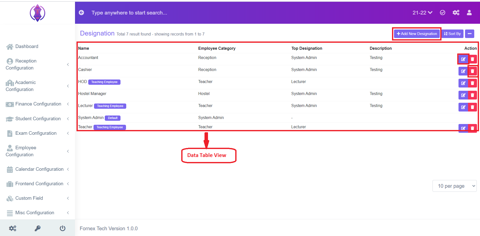This screenshot has height=236, width=480.
Task: Expand Custom Field chevron
Action: (68, 198)
